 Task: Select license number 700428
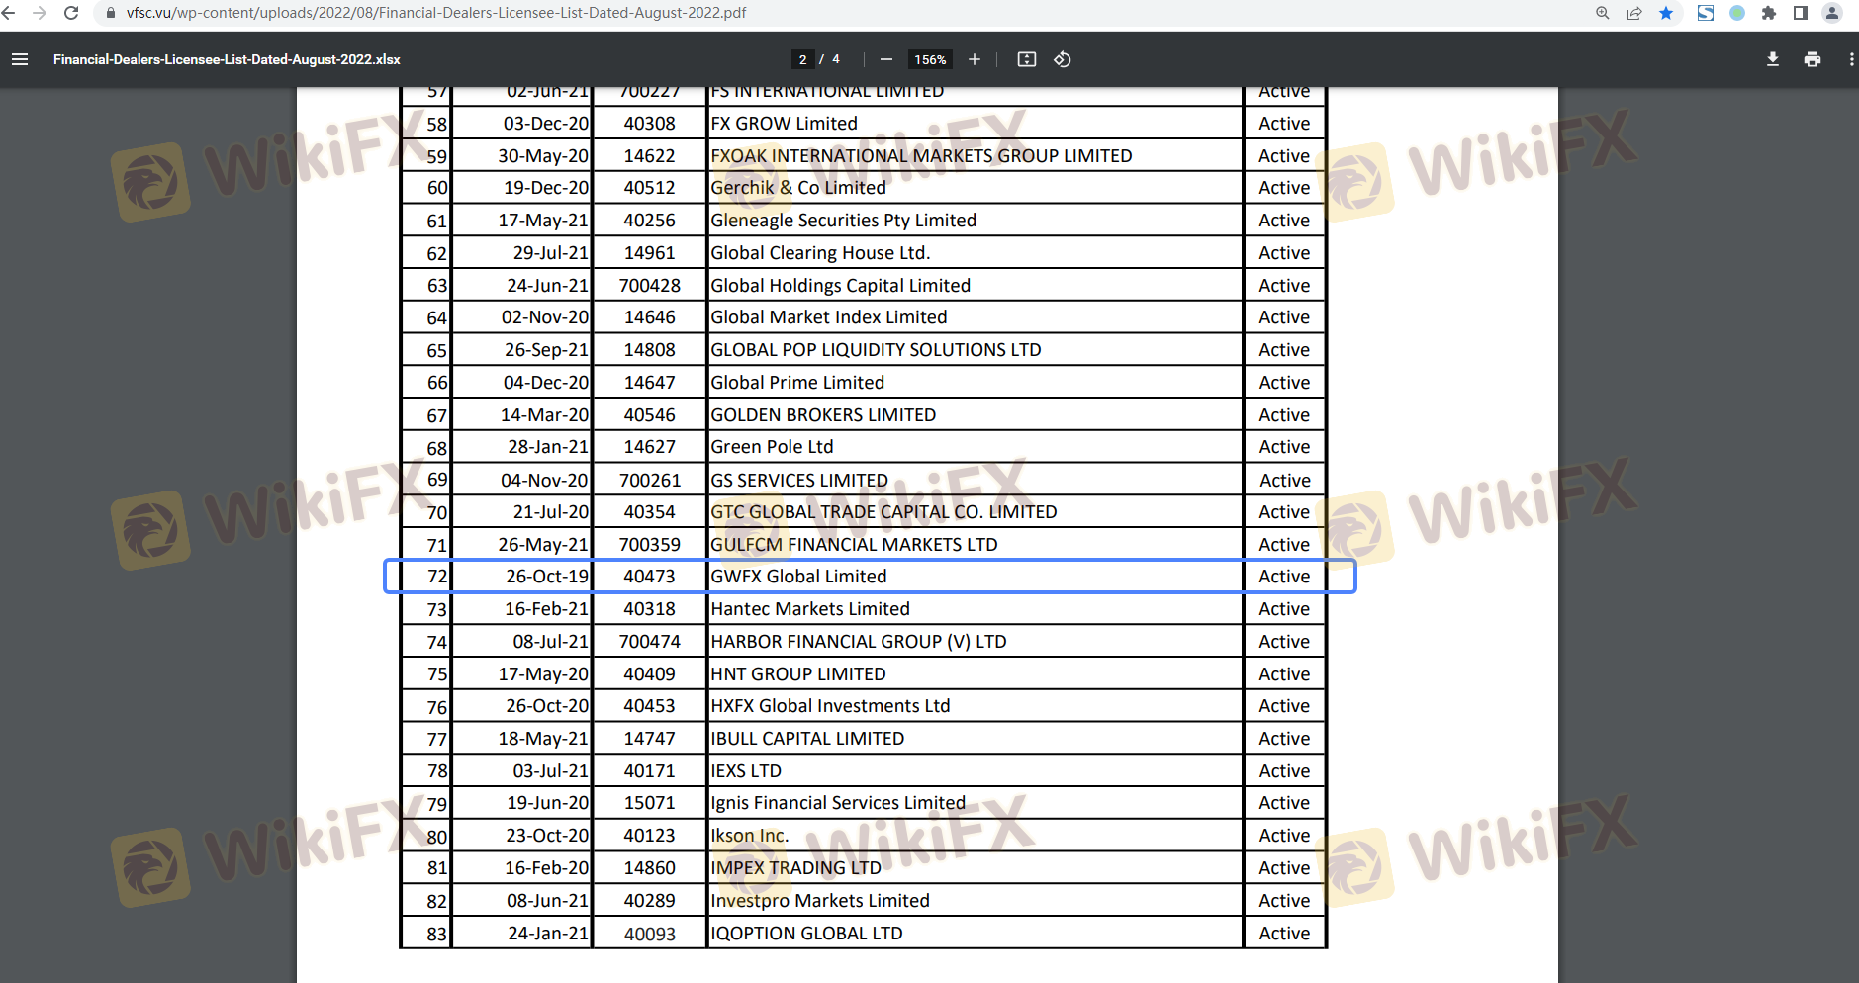tap(649, 286)
